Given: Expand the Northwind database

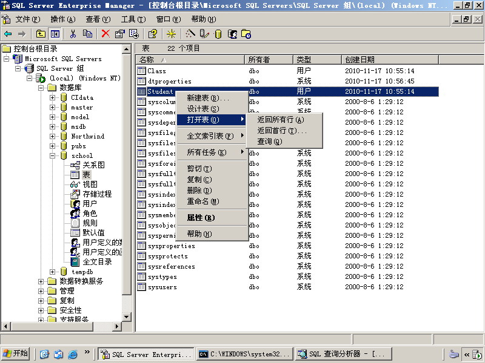Looking at the screenshot, I should (52, 137).
